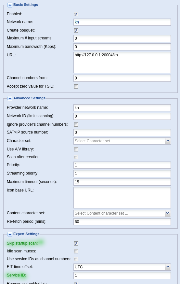Check Use service IDs as channel numbers
The height and width of the screenshot is (284, 180).
[76, 259]
